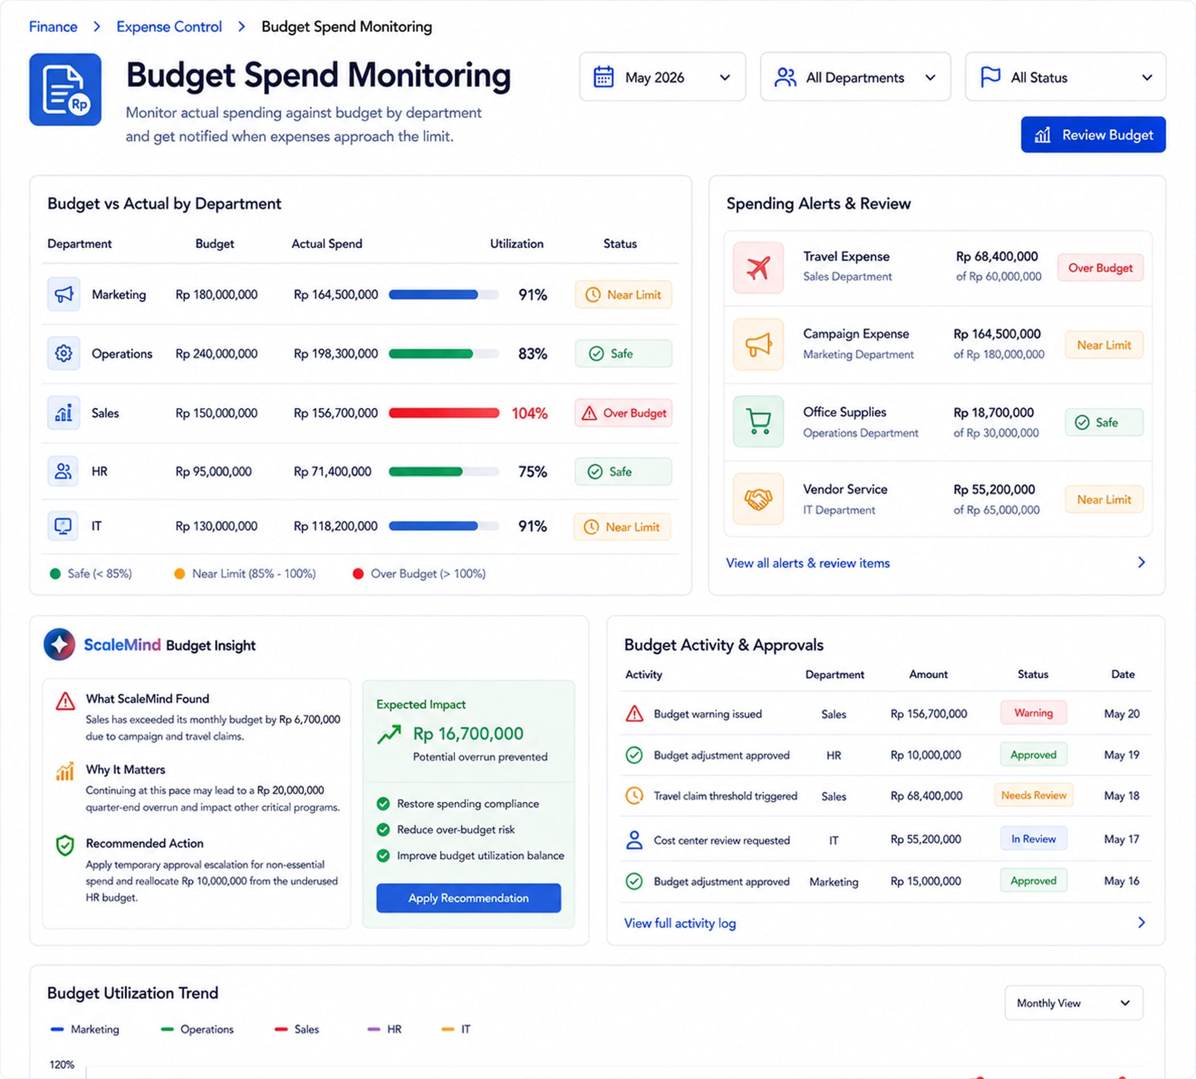The width and height of the screenshot is (1196, 1079).
Task: Open the Monthly View dropdown
Action: [x=1074, y=1003]
